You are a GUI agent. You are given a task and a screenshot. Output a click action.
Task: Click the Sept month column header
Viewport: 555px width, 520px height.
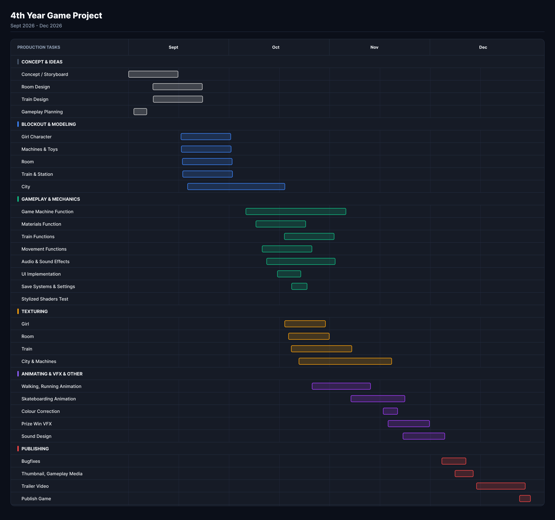point(173,47)
